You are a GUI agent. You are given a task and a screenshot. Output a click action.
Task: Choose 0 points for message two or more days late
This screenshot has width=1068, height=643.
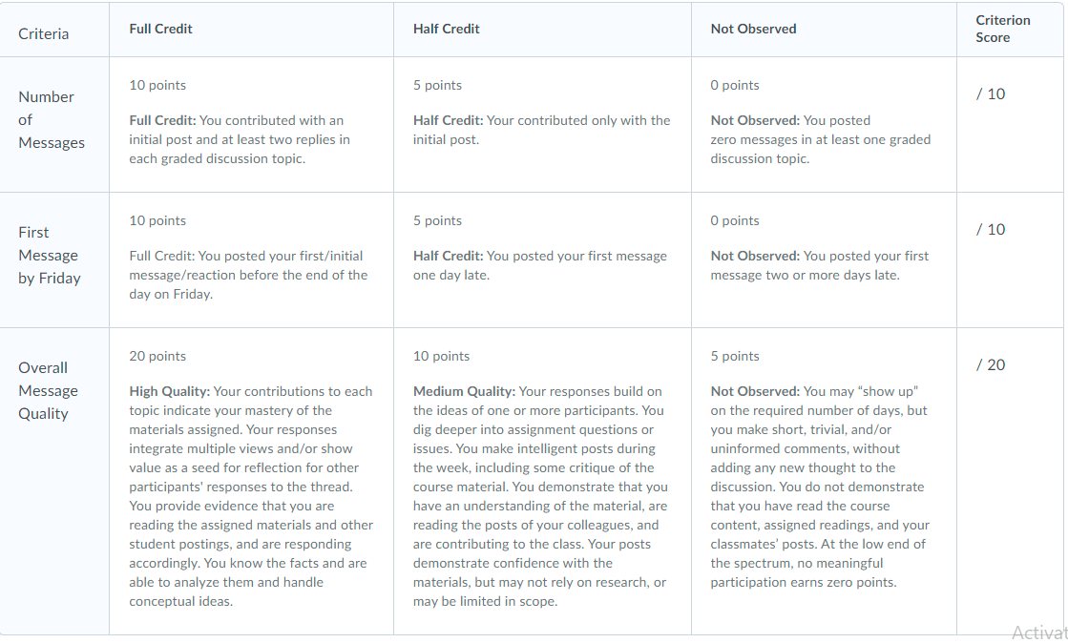coord(825,260)
